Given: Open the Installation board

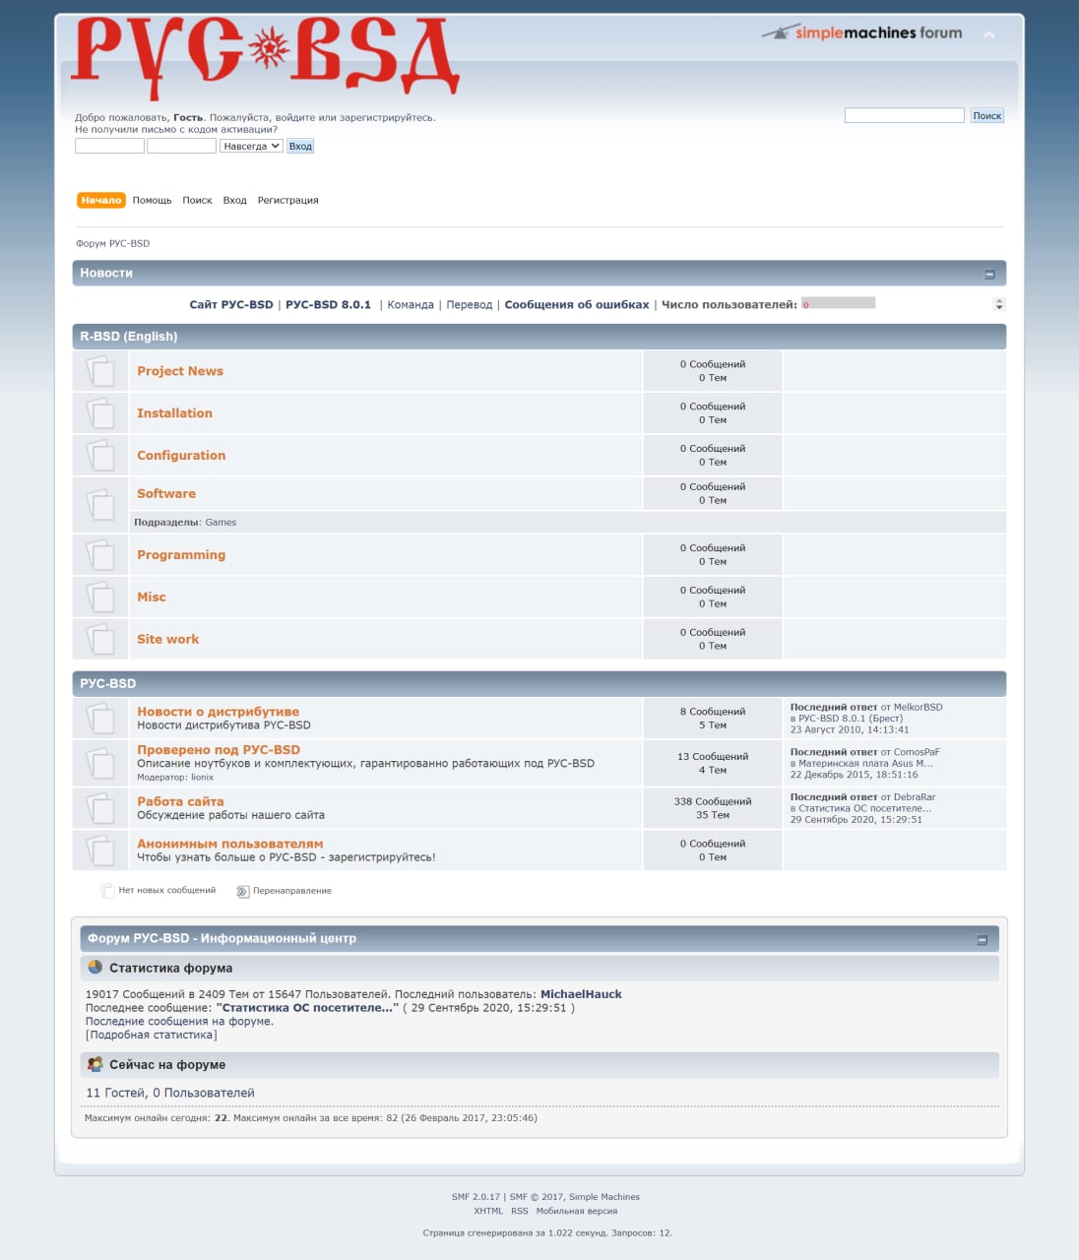Looking at the screenshot, I should click(x=174, y=413).
